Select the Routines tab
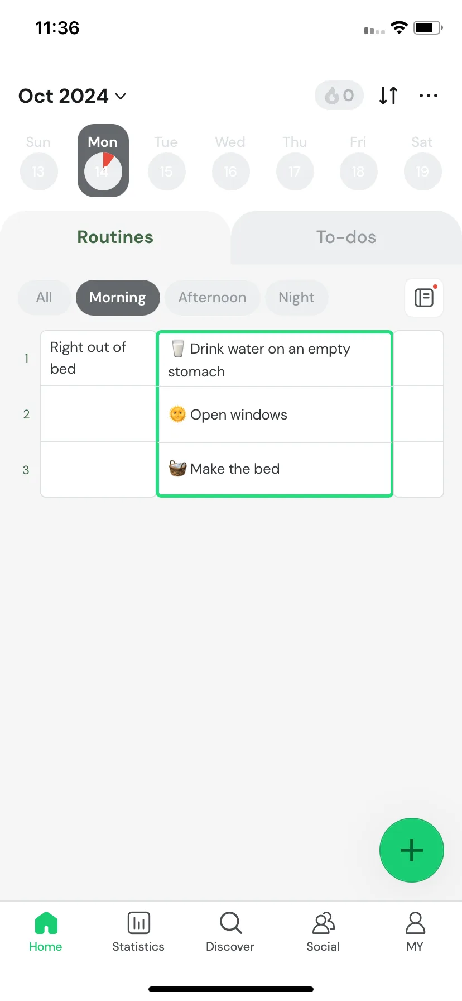 click(x=116, y=237)
